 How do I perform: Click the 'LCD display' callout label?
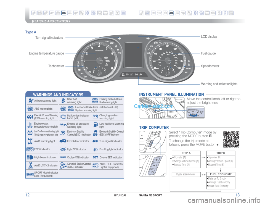pyautogui.click(x=209, y=36)
